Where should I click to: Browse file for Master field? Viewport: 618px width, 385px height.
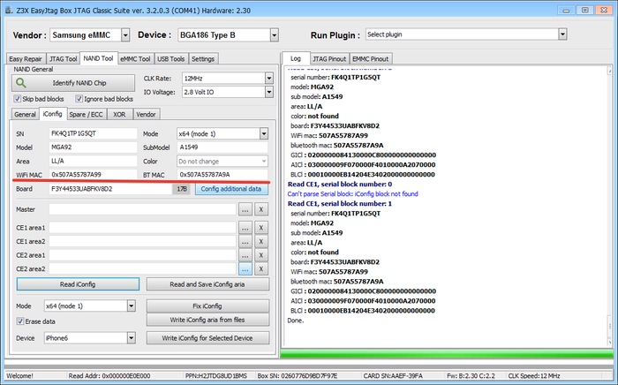click(245, 209)
